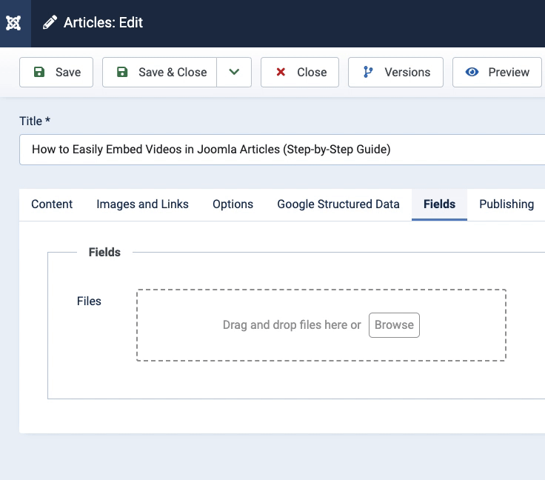Screen dimensions: 545x480
Task: Switch to the Content tab
Action: [x=52, y=204]
